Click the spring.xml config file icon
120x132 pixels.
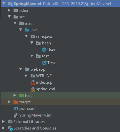[33, 89]
